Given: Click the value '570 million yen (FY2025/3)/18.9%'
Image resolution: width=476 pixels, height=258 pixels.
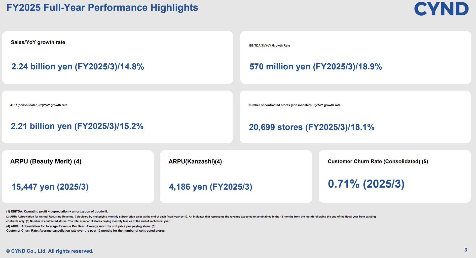Looking at the screenshot, I should [x=316, y=67].
